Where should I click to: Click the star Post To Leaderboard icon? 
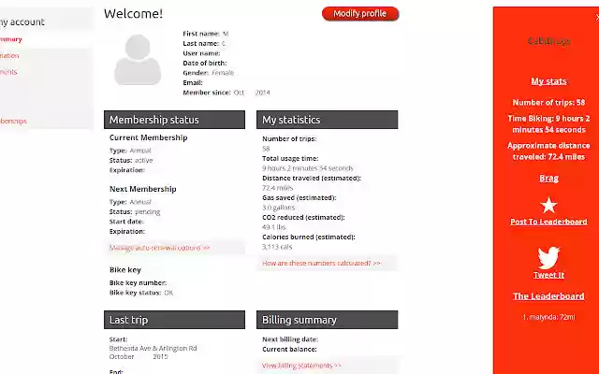click(548, 206)
